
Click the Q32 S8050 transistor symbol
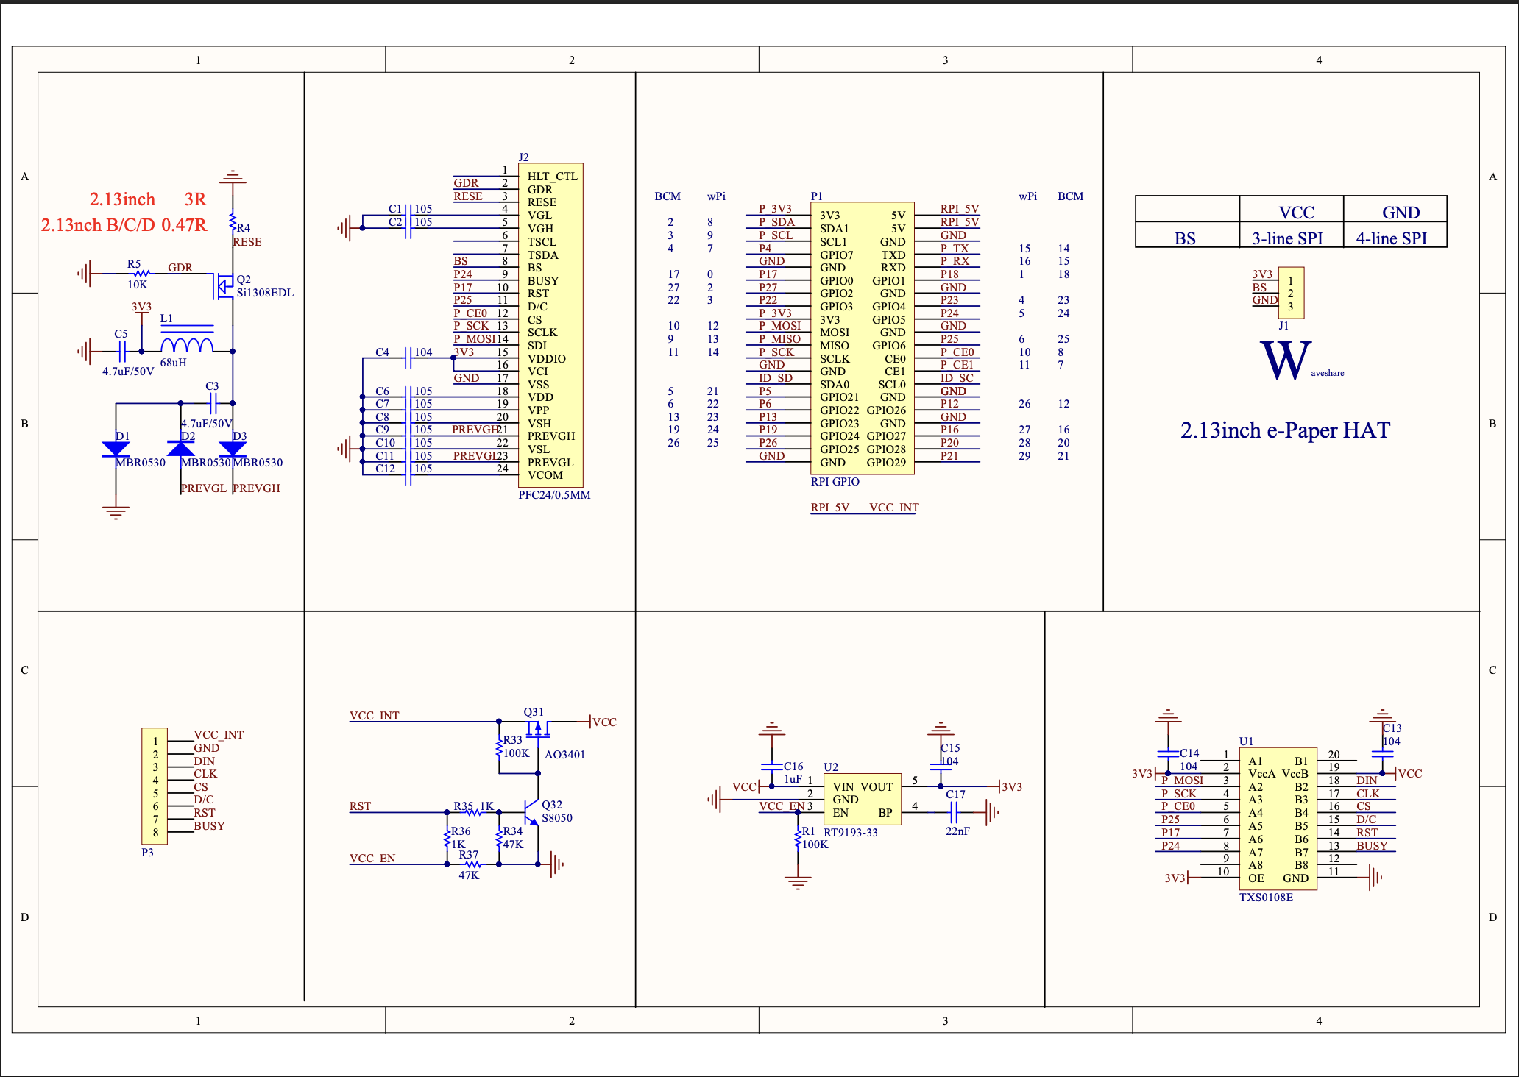tap(531, 812)
